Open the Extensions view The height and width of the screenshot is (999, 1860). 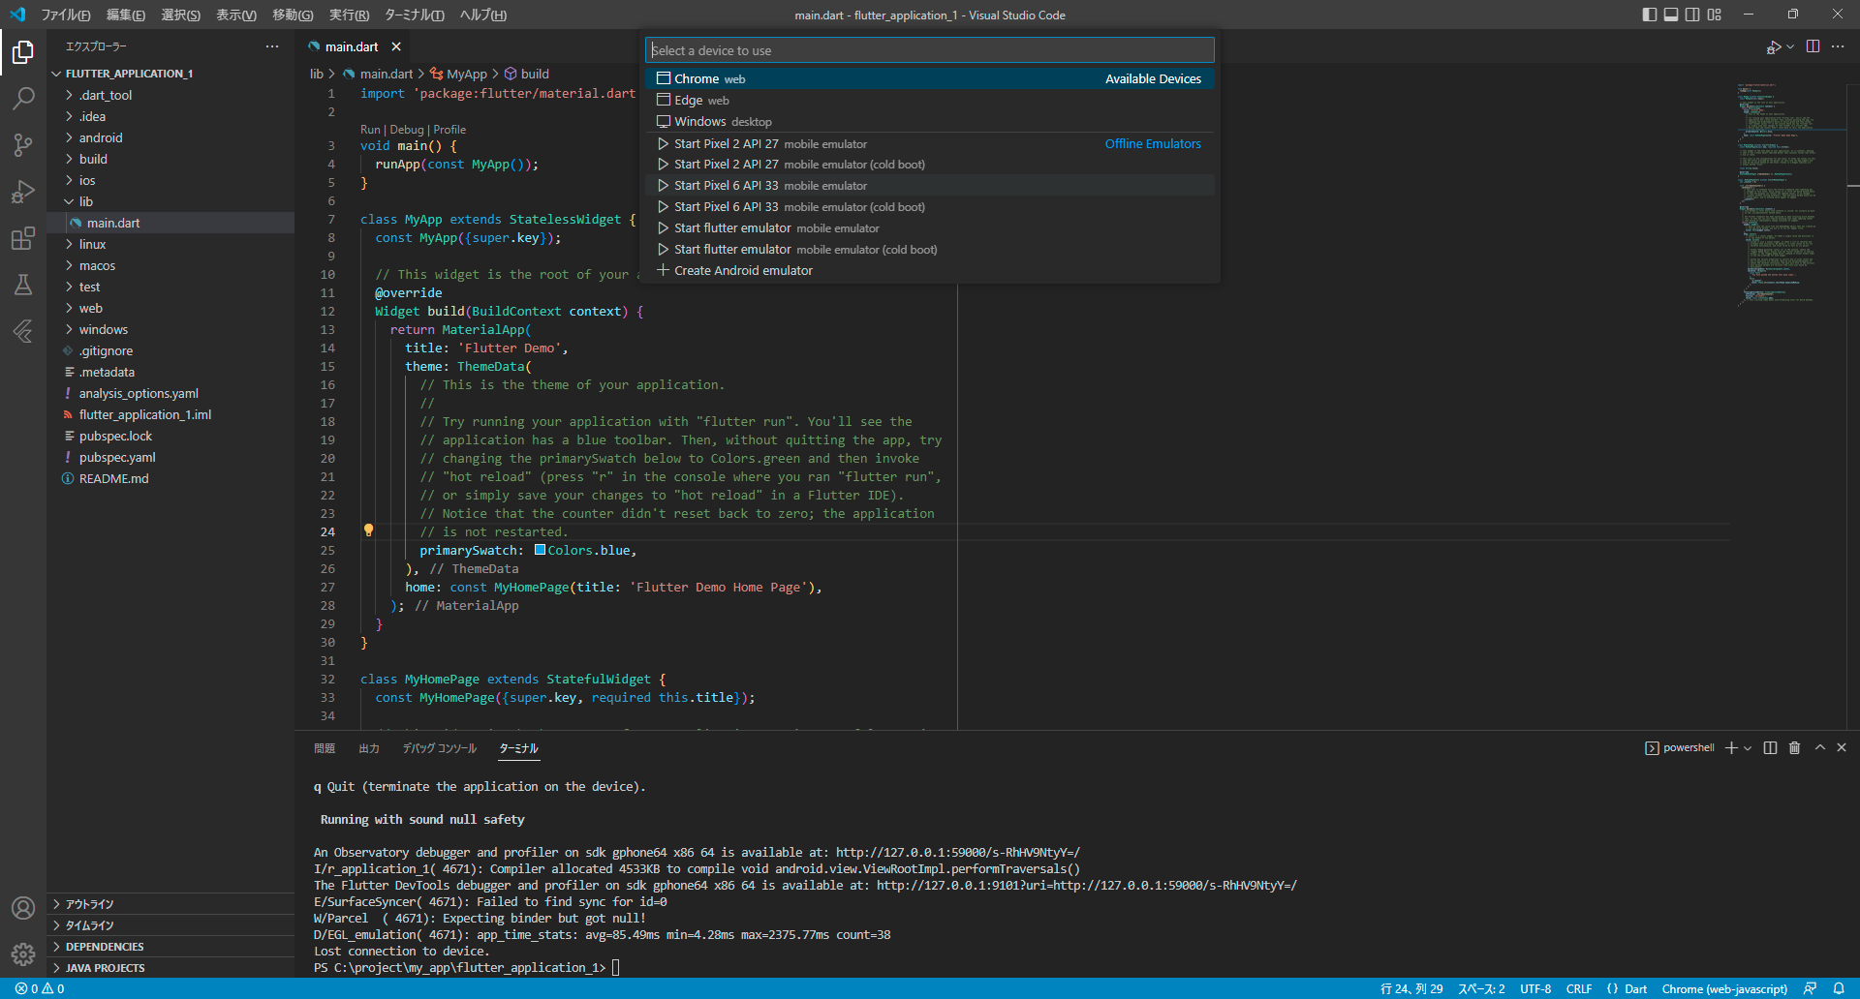click(x=23, y=238)
